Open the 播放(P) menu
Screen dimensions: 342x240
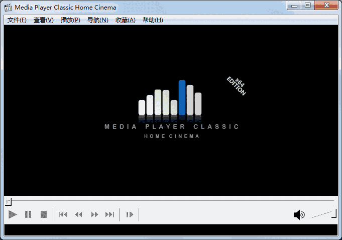click(70, 20)
